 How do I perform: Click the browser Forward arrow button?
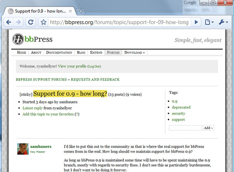[x=19, y=22]
